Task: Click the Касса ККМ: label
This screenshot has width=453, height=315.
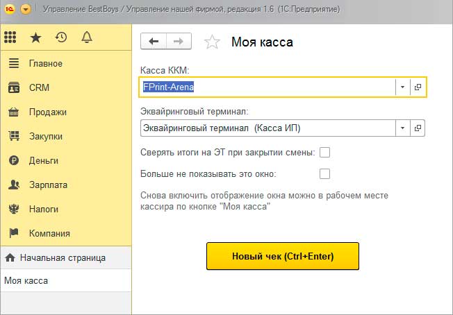Action: [165, 70]
